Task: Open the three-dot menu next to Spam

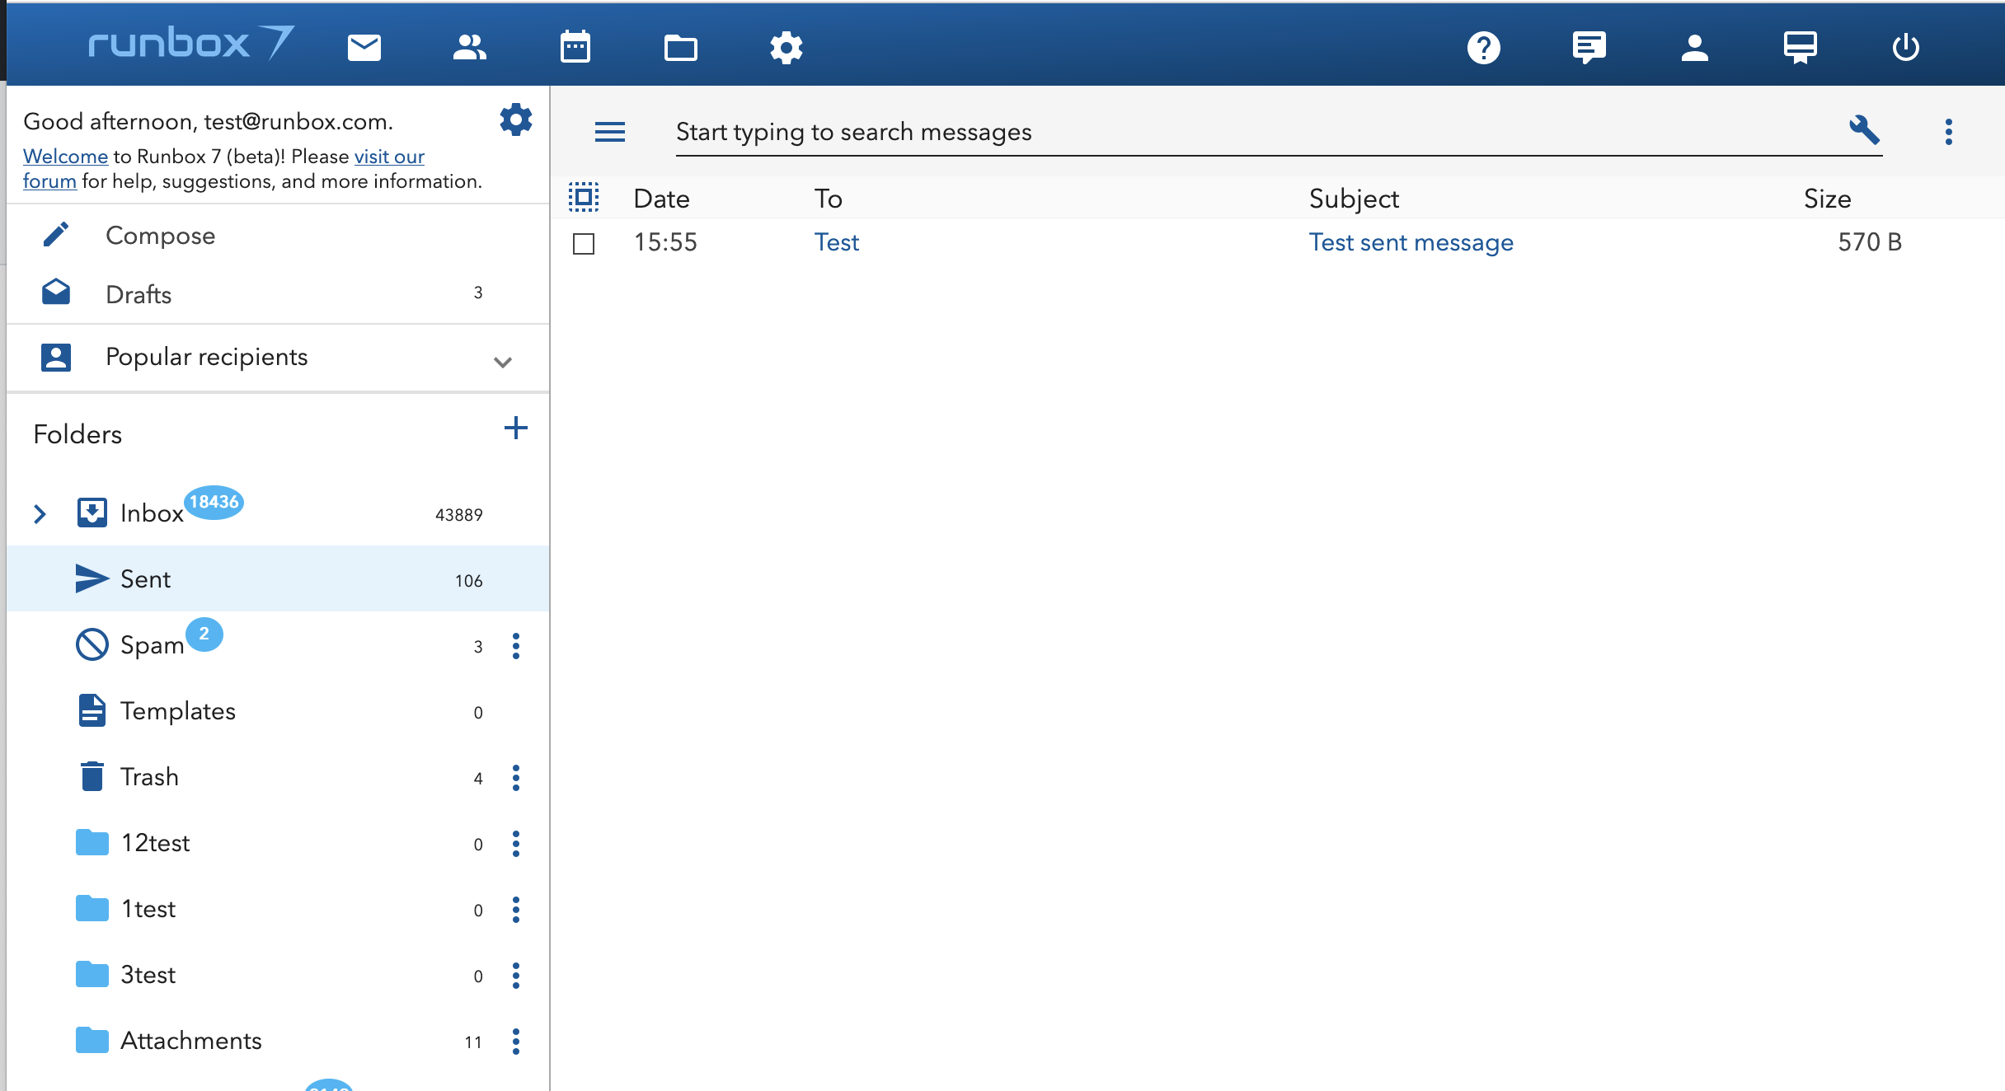Action: tap(517, 647)
